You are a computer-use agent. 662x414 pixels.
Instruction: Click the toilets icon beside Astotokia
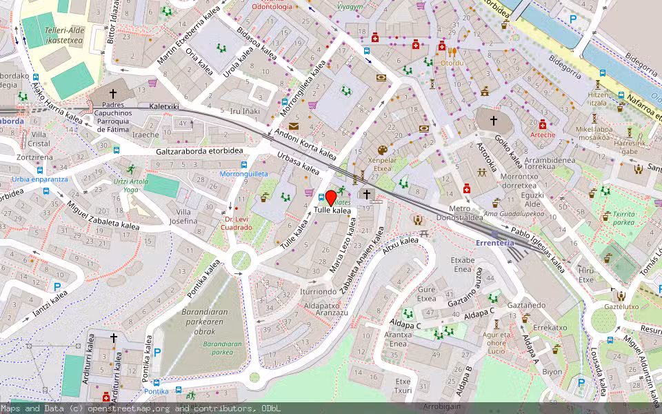[x=482, y=172]
